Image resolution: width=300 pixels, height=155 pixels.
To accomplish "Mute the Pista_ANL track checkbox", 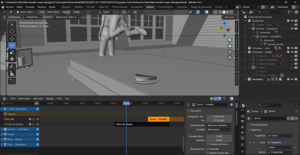I will [x=30, y=119].
